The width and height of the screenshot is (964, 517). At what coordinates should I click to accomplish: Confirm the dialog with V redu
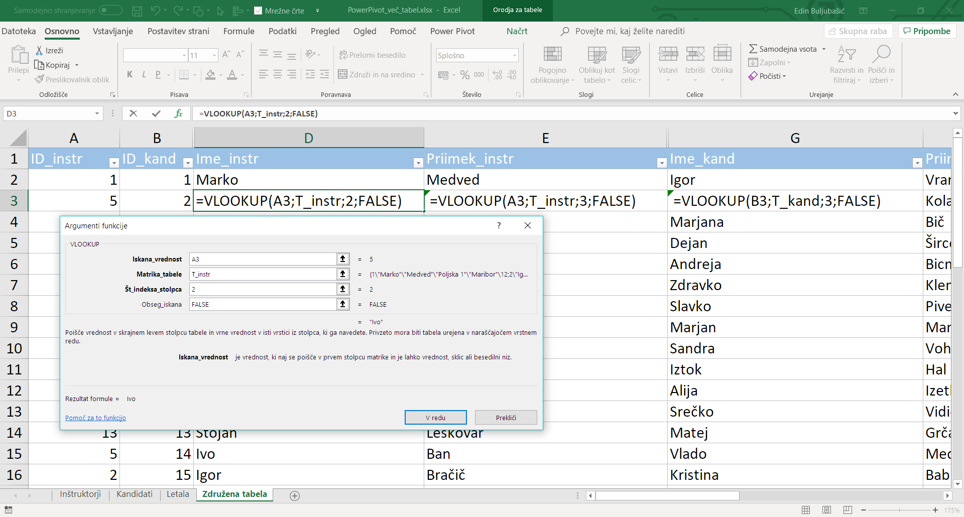pos(435,417)
